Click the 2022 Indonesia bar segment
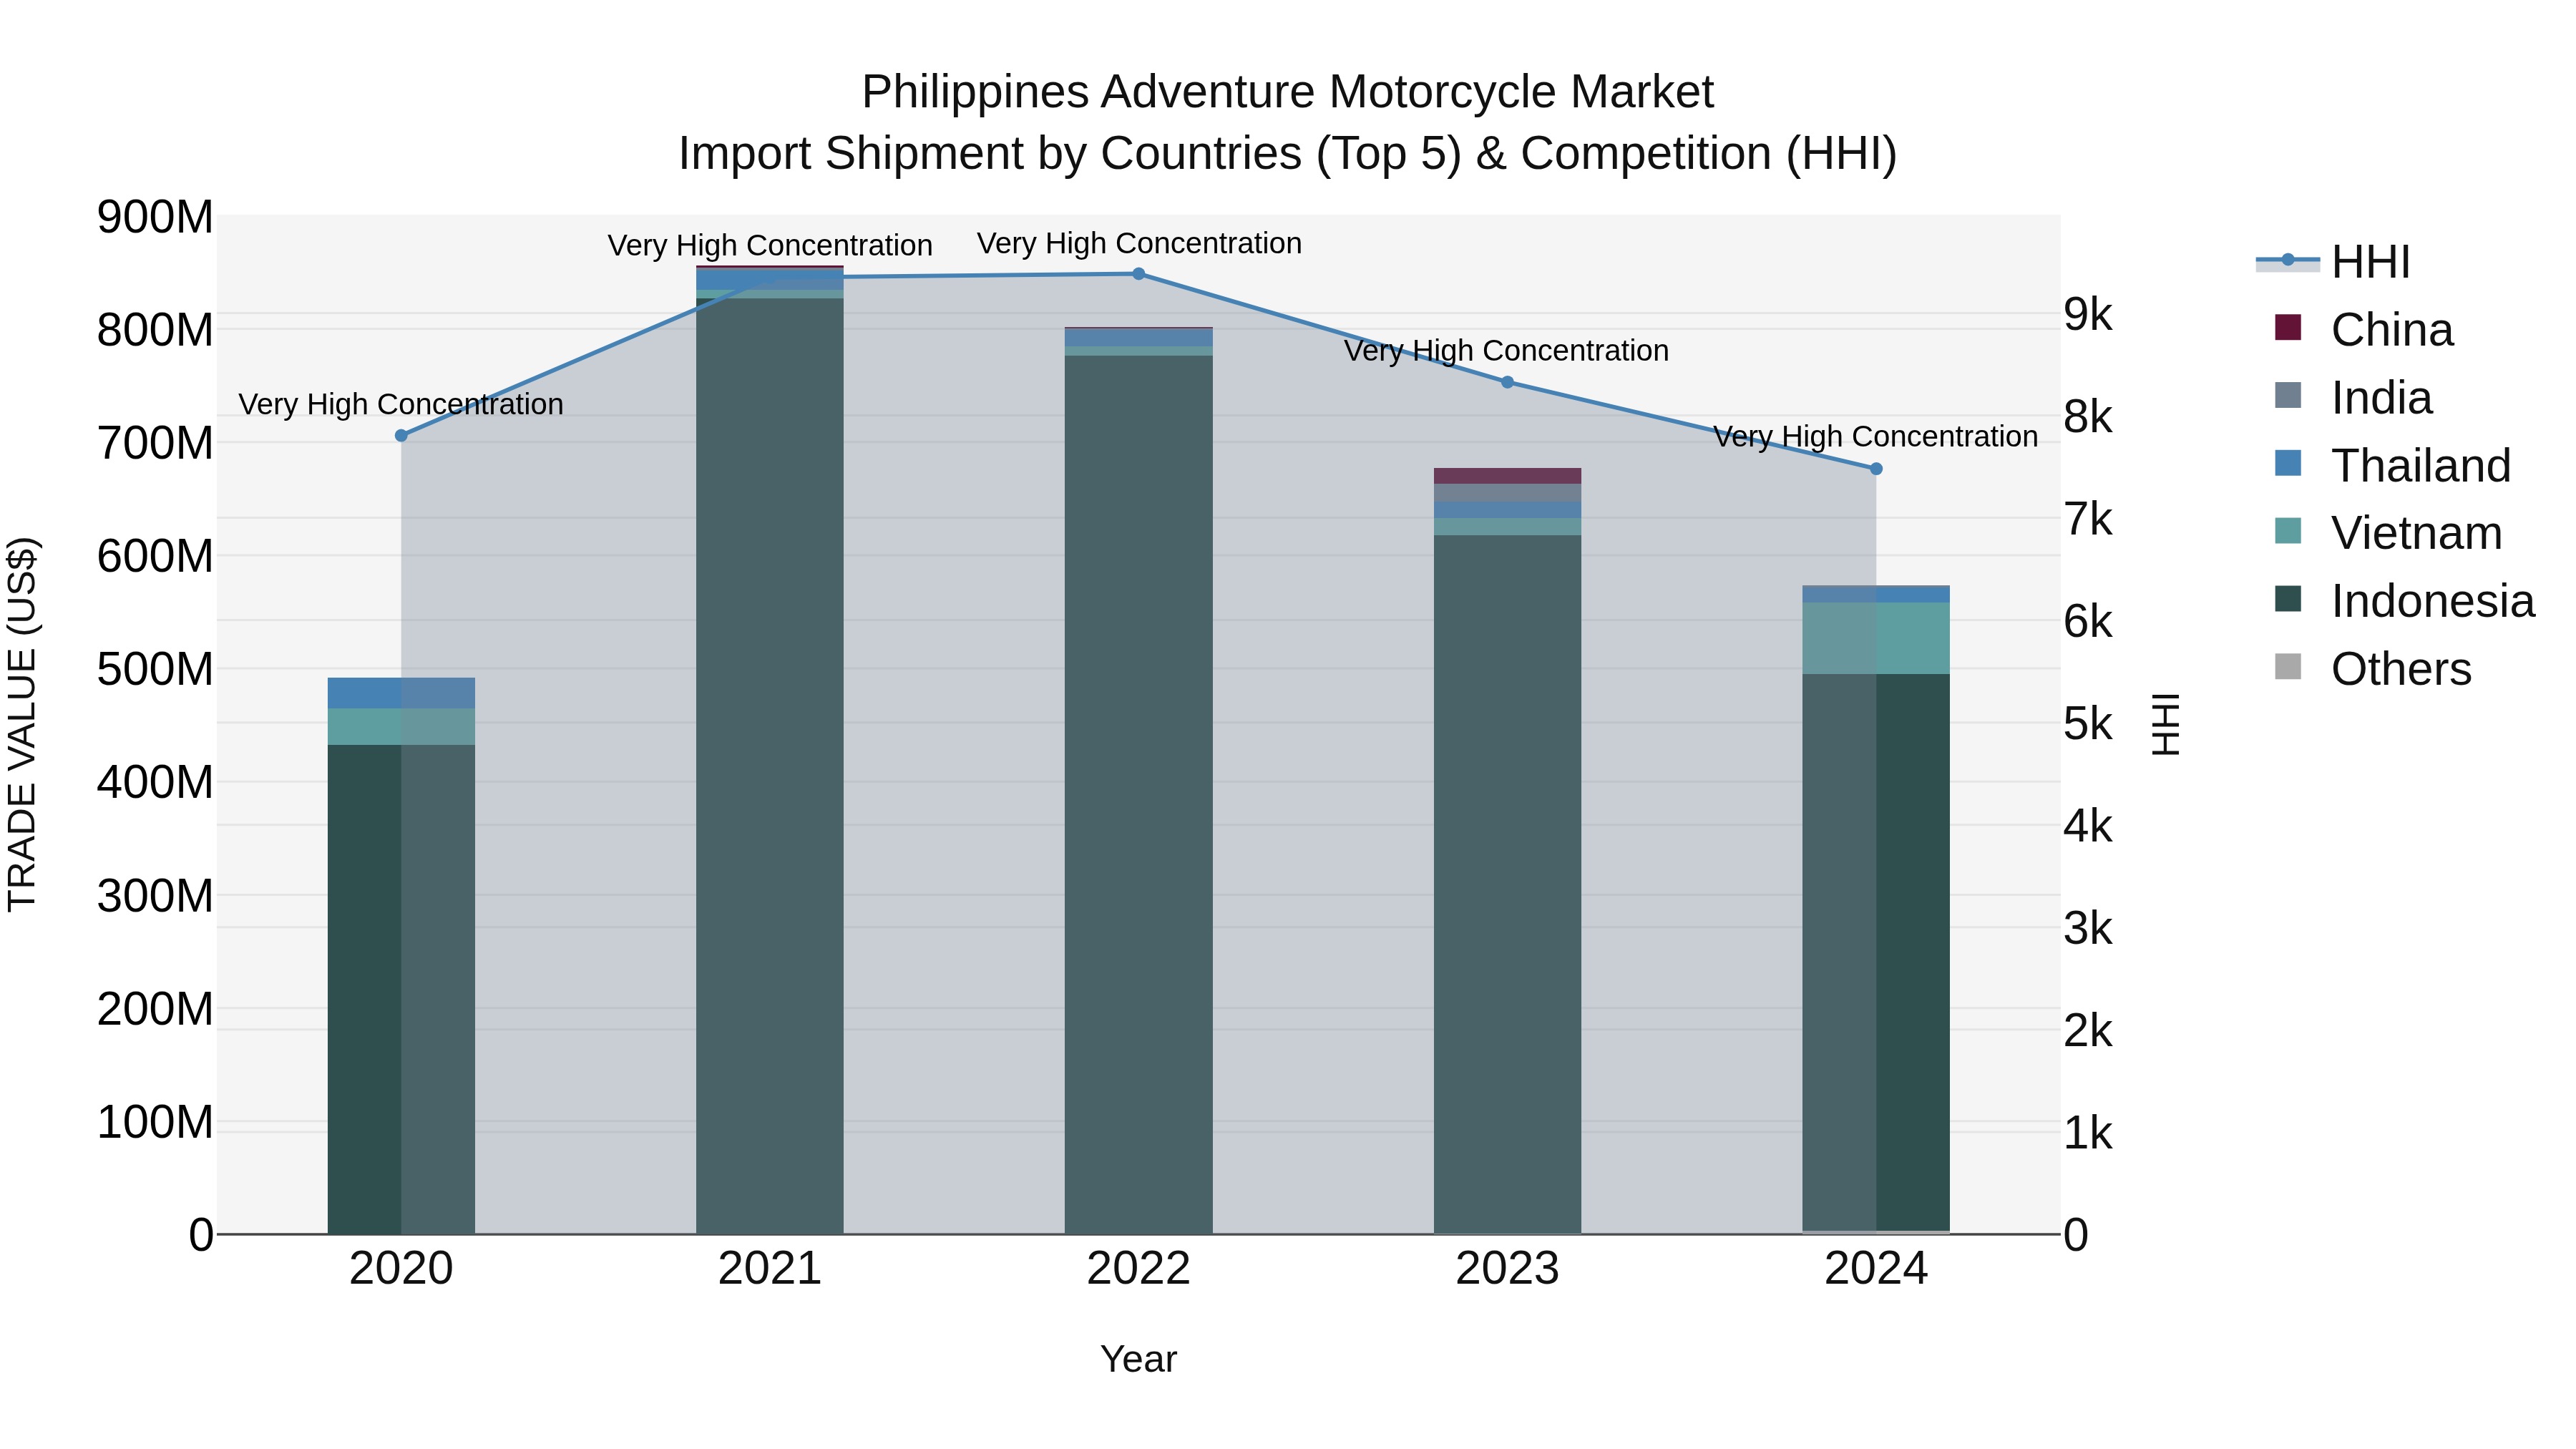 coord(1138,795)
